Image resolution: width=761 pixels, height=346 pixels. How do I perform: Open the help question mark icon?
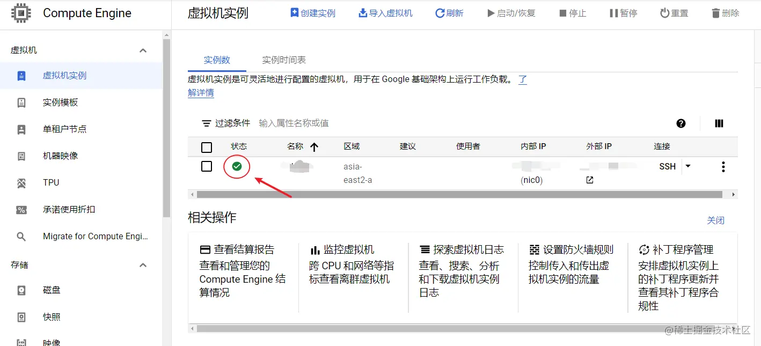pos(681,123)
